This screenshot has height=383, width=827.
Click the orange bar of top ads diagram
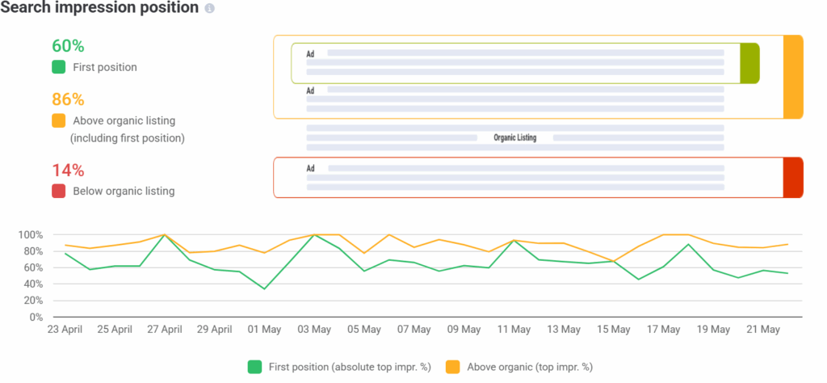(x=793, y=77)
